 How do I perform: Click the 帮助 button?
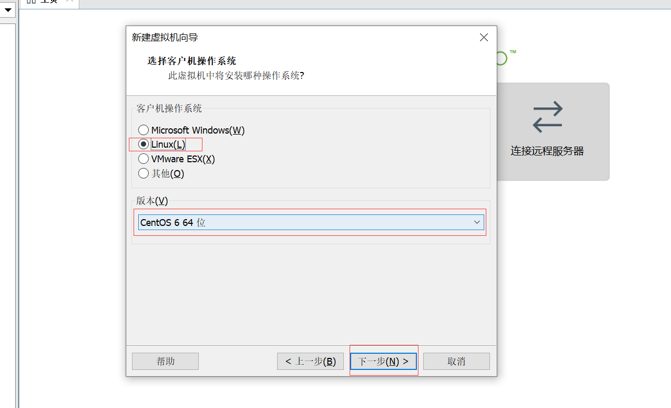(x=165, y=362)
